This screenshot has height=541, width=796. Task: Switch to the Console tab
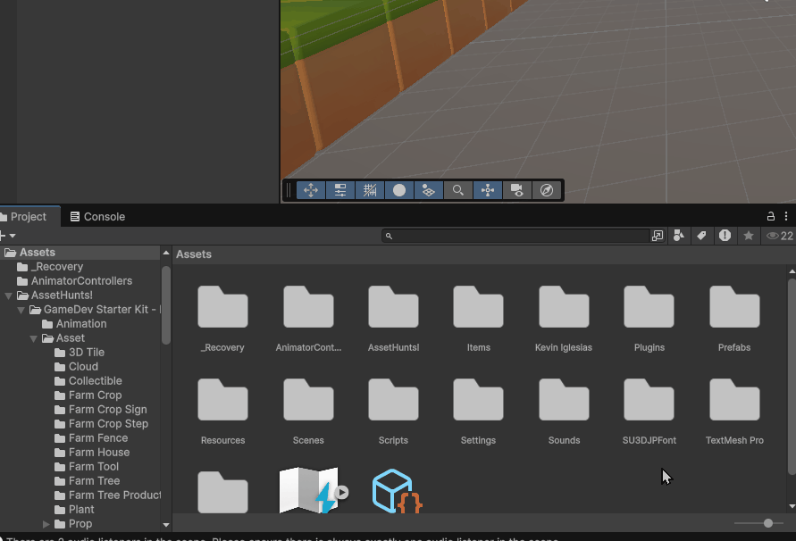click(97, 217)
